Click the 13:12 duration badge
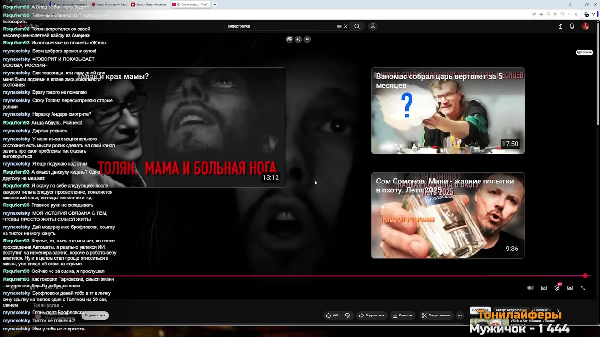Viewport: 600px width, 337px height. 271,178
